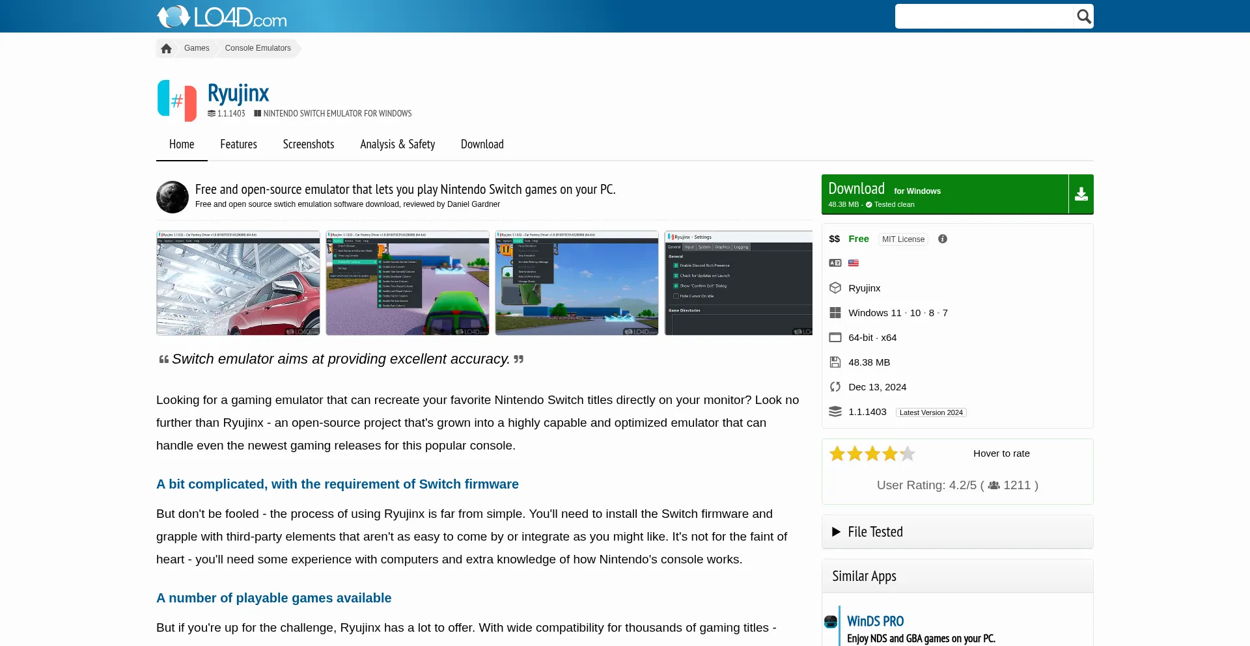This screenshot has height=646, width=1250.
Task: Open the Screenshots tab
Action: pos(308,144)
